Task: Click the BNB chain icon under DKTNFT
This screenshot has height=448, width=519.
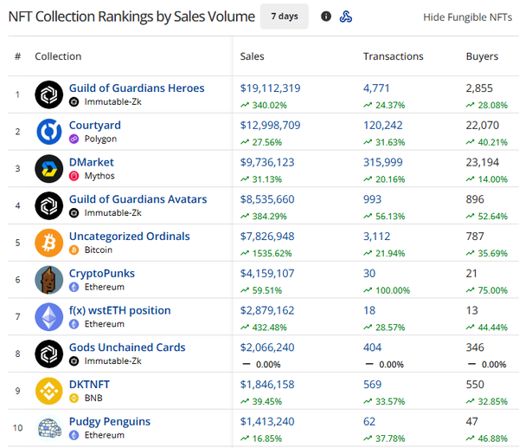Action: point(74,398)
